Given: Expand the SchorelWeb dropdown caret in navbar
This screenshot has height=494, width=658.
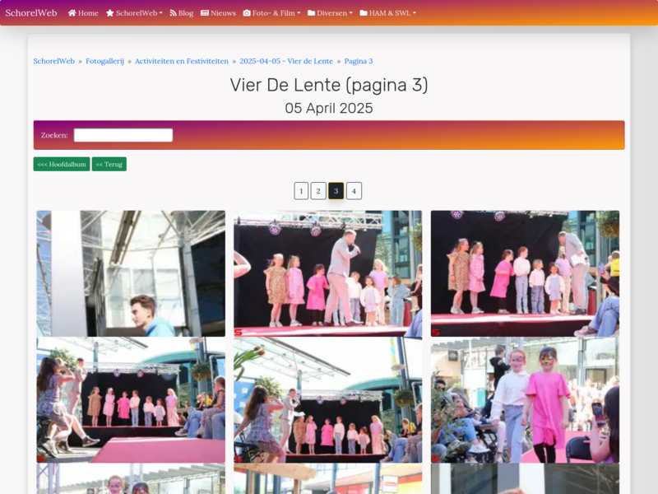Looking at the screenshot, I should [x=160, y=13].
